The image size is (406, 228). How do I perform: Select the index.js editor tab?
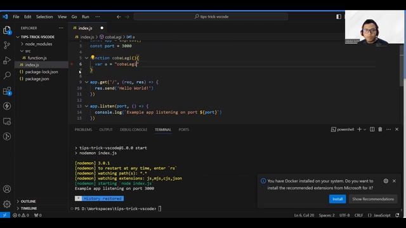(x=88, y=28)
